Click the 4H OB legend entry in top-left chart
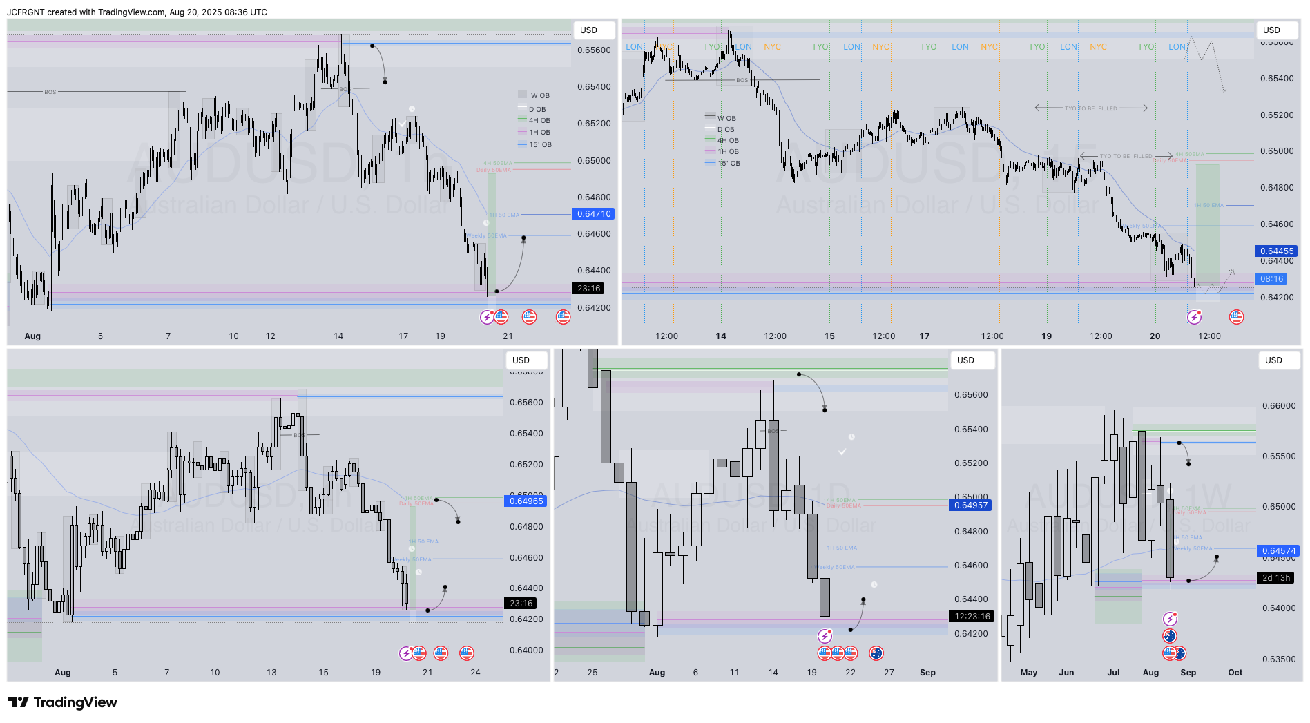 (x=534, y=120)
